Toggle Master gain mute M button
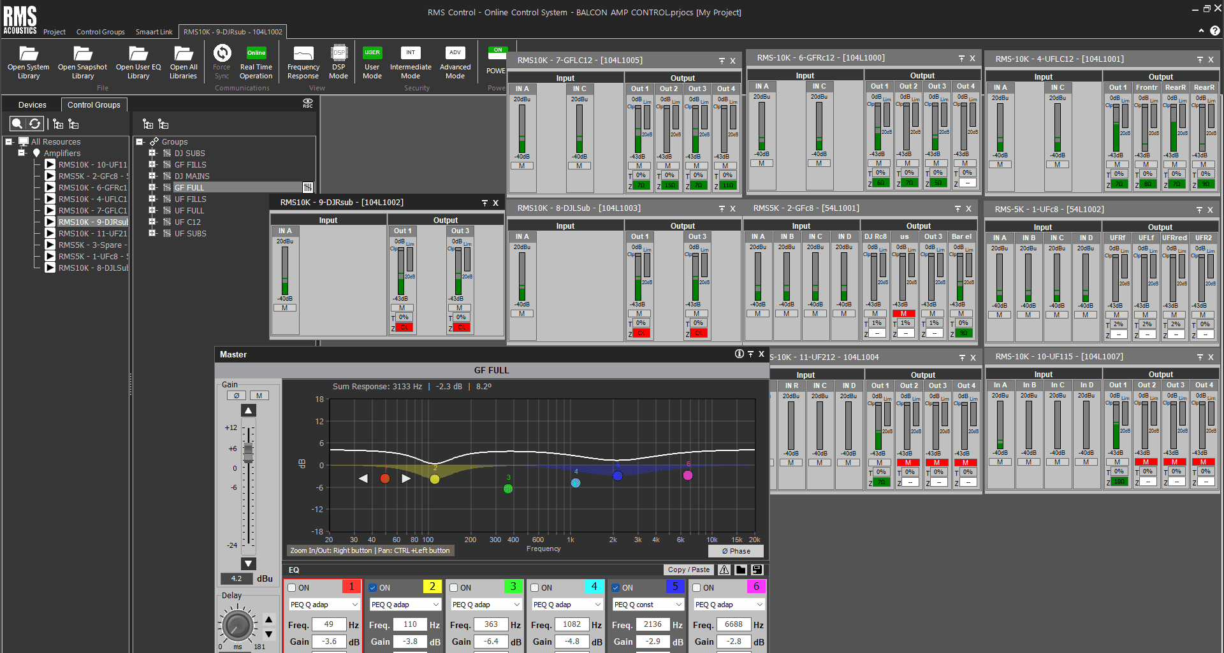Image resolution: width=1224 pixels, height=653 pixels. pos(259,396)
